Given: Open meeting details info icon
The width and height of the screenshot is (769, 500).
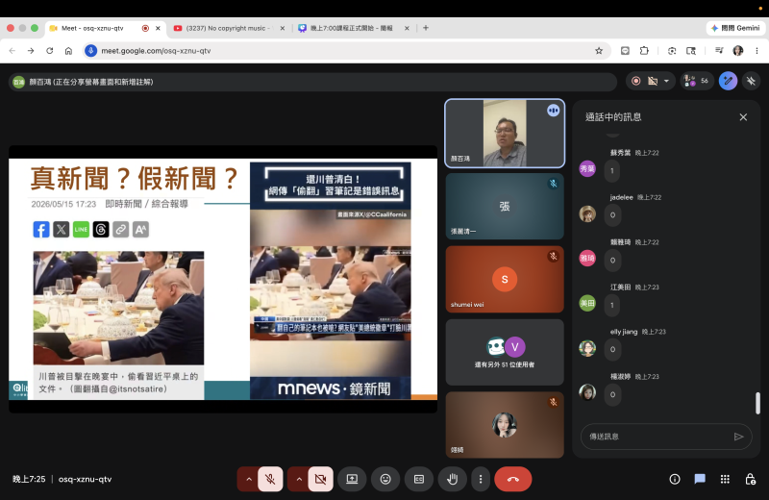Looking at the screenshot, I should [675, 479].
